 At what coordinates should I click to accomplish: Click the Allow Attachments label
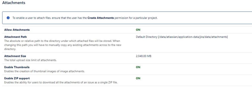[17, 30]
